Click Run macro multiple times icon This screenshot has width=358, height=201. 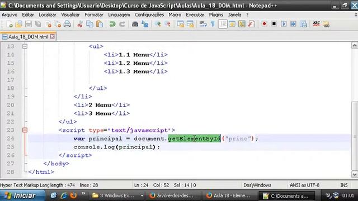click(x=293, y=24)
